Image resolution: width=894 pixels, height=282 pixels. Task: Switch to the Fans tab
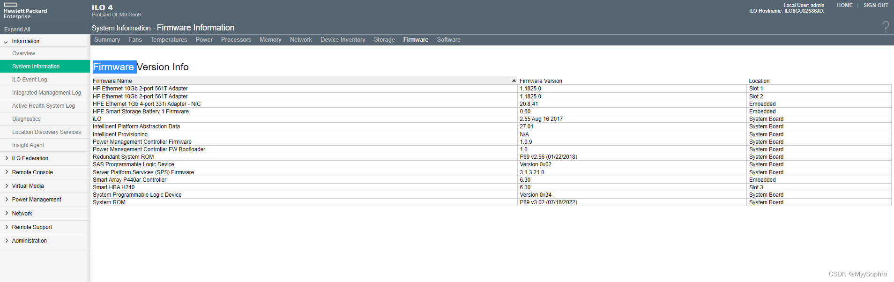(135, 40)
